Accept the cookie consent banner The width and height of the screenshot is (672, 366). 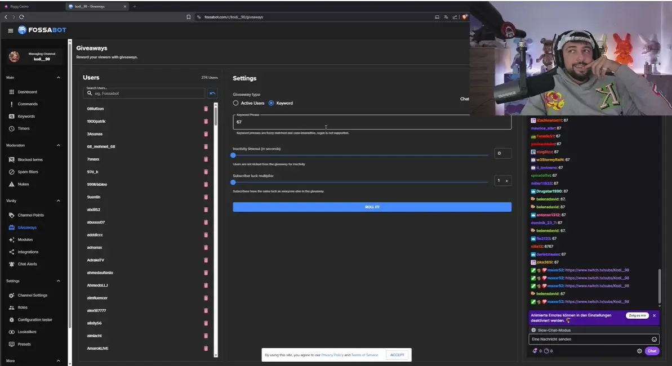[x=397, y=355]
